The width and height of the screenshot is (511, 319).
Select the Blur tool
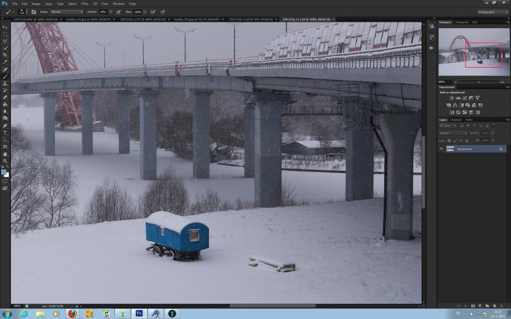click(5, 111)
